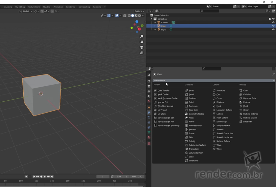This screenshot has width=276, height=187.
Task: Switch to the Shading workspace tab
Action: coord(47,7)
